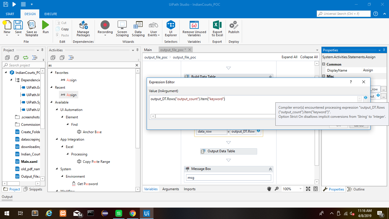Image resolution: width=389 pixels, height=219 pixels.
Task: Run the workflow with green arrow
Action: click(46, 25)
